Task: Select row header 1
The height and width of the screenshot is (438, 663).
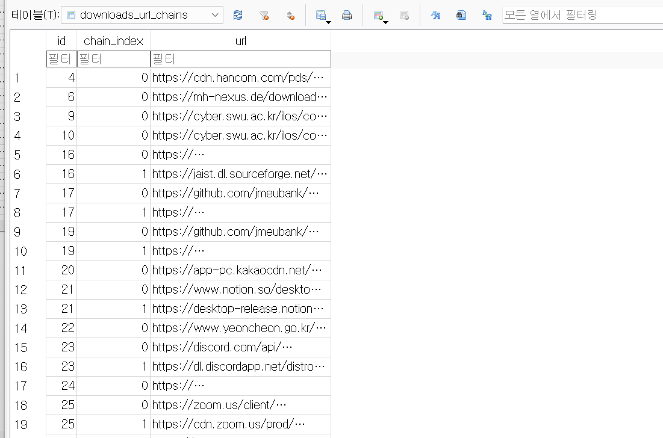Action: [28, 78]
